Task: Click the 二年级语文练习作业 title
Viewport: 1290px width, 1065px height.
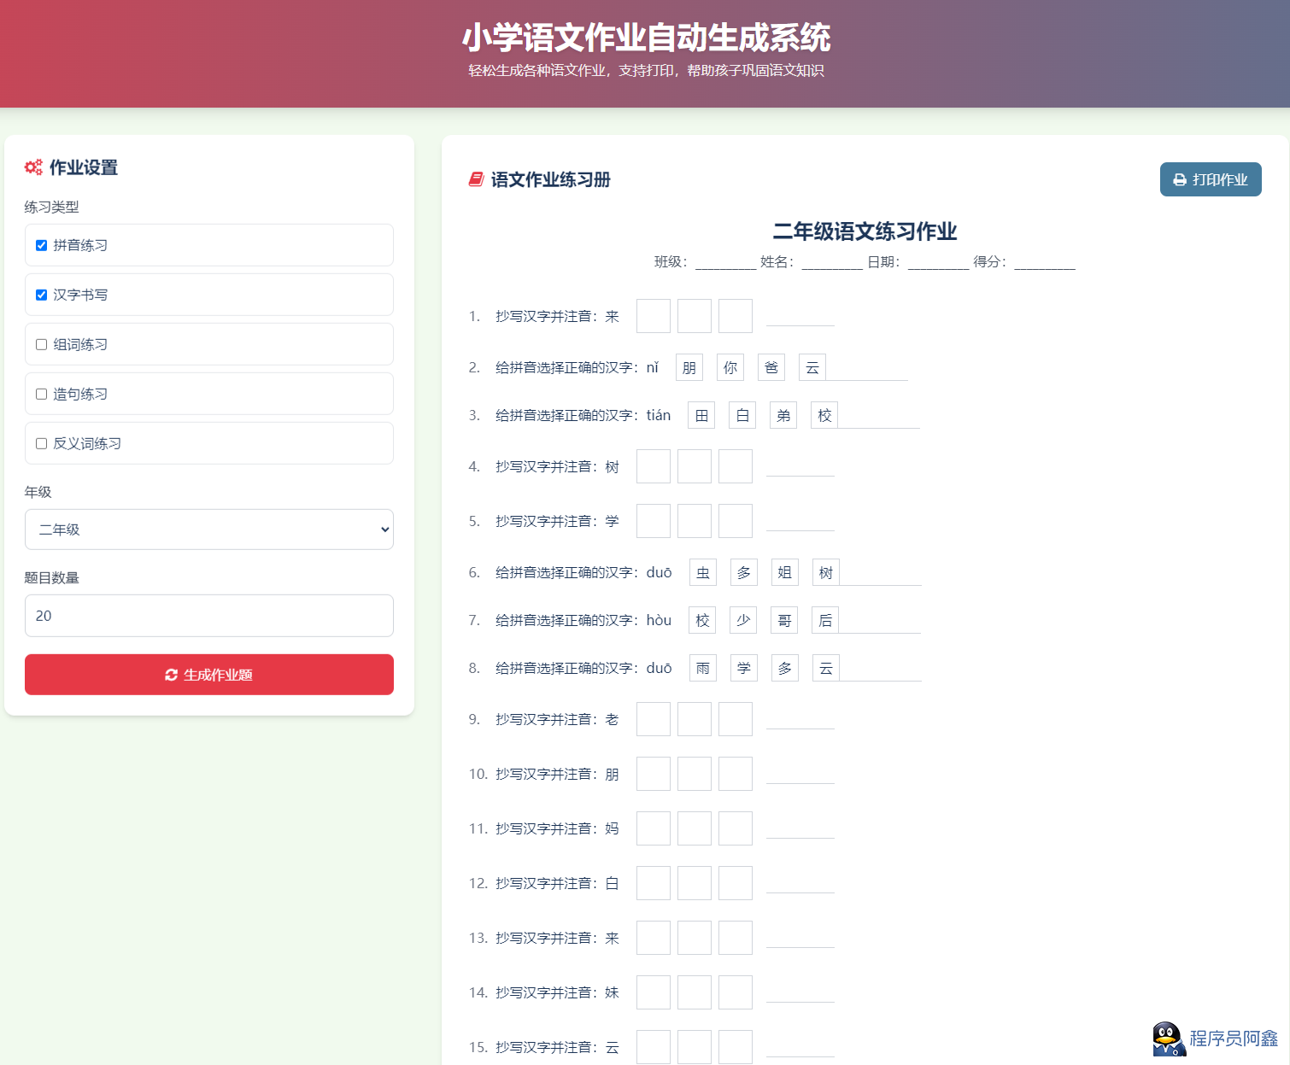Action: pyautogui.click(x=865, y=231)
